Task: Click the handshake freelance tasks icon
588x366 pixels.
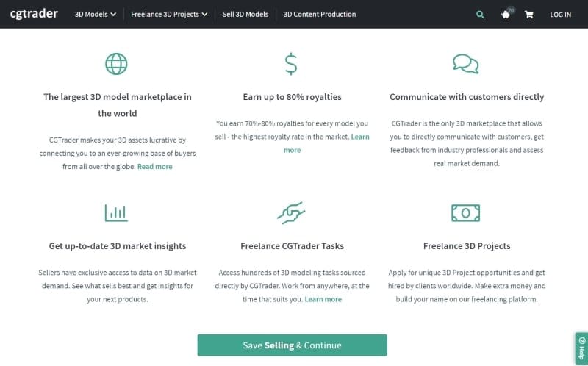Action: (291, 212)
